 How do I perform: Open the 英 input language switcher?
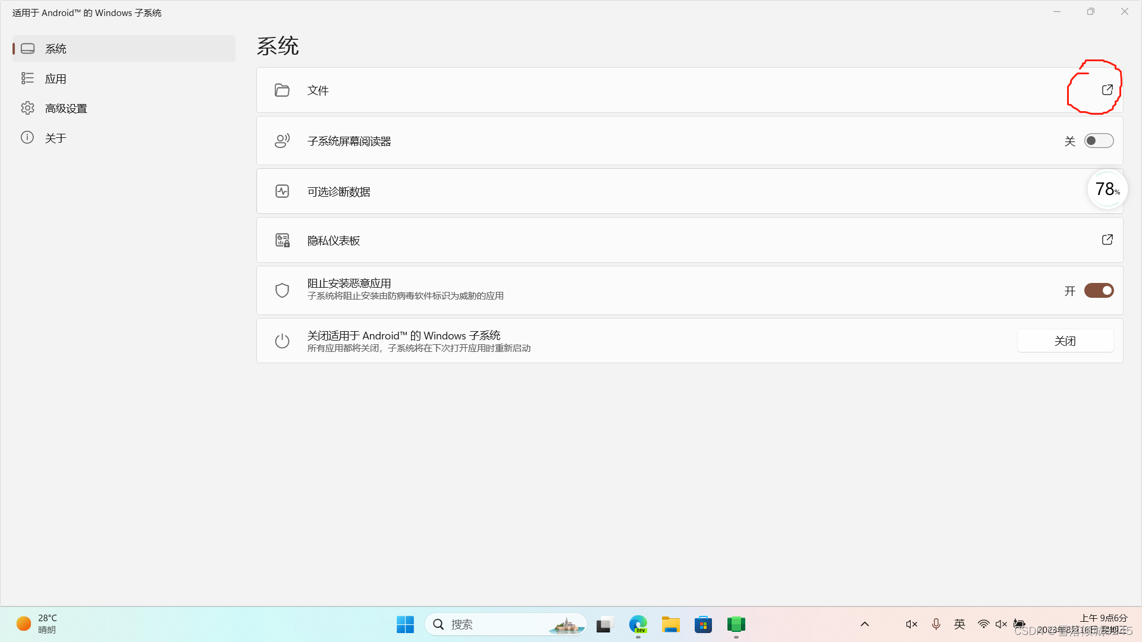959,624
